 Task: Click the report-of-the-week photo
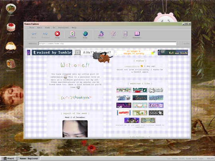coord(75,129)
